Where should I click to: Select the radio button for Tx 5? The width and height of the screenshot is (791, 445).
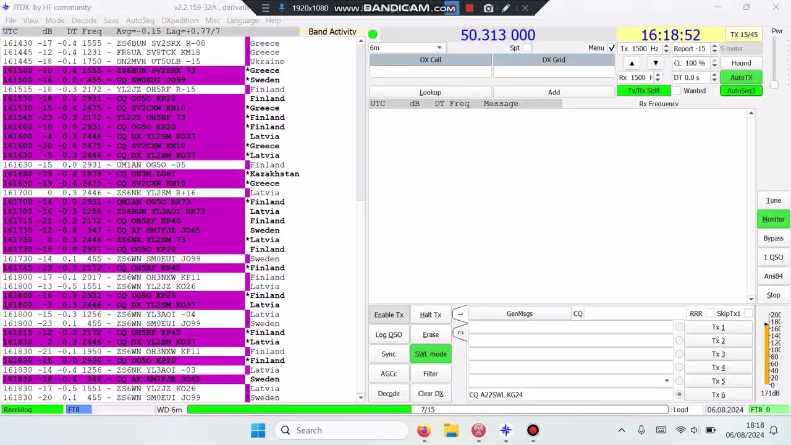coord(679,381)
